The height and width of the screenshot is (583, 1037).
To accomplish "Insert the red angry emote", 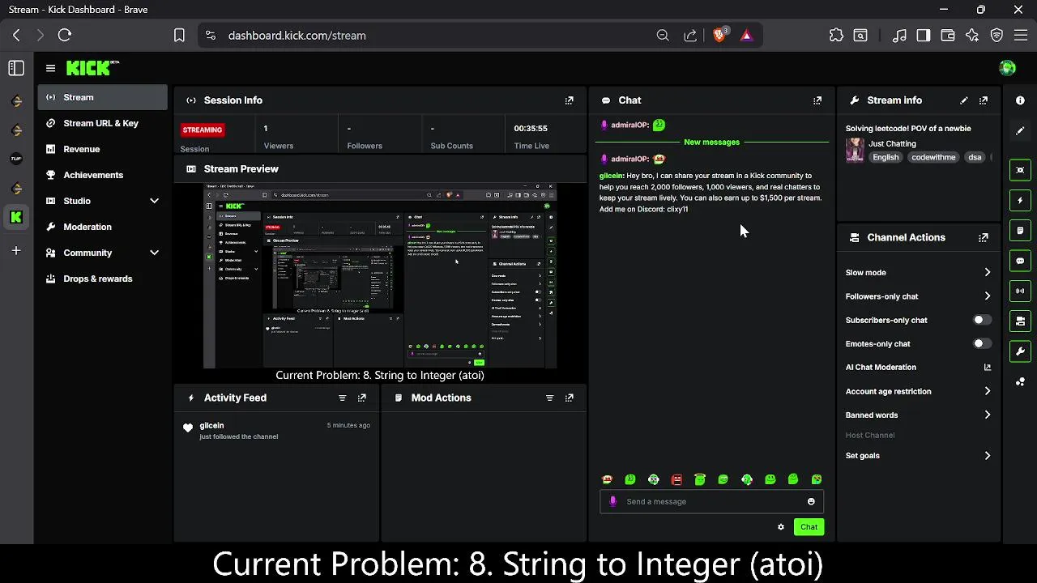I will pyautogui.click(x=676, y=479).
